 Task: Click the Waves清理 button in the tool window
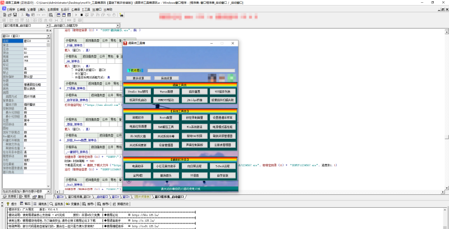[x=166, y=92]
